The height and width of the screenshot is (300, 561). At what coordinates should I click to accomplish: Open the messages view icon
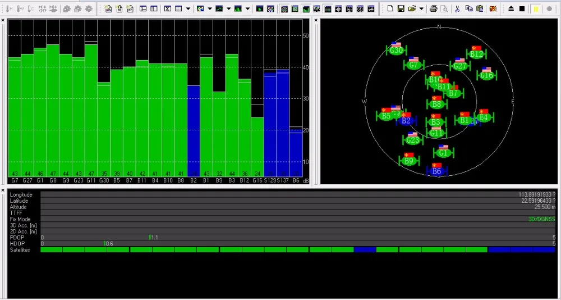click(x=143, y=8)
